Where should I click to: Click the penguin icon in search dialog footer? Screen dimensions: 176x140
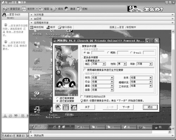pos(58,107)
